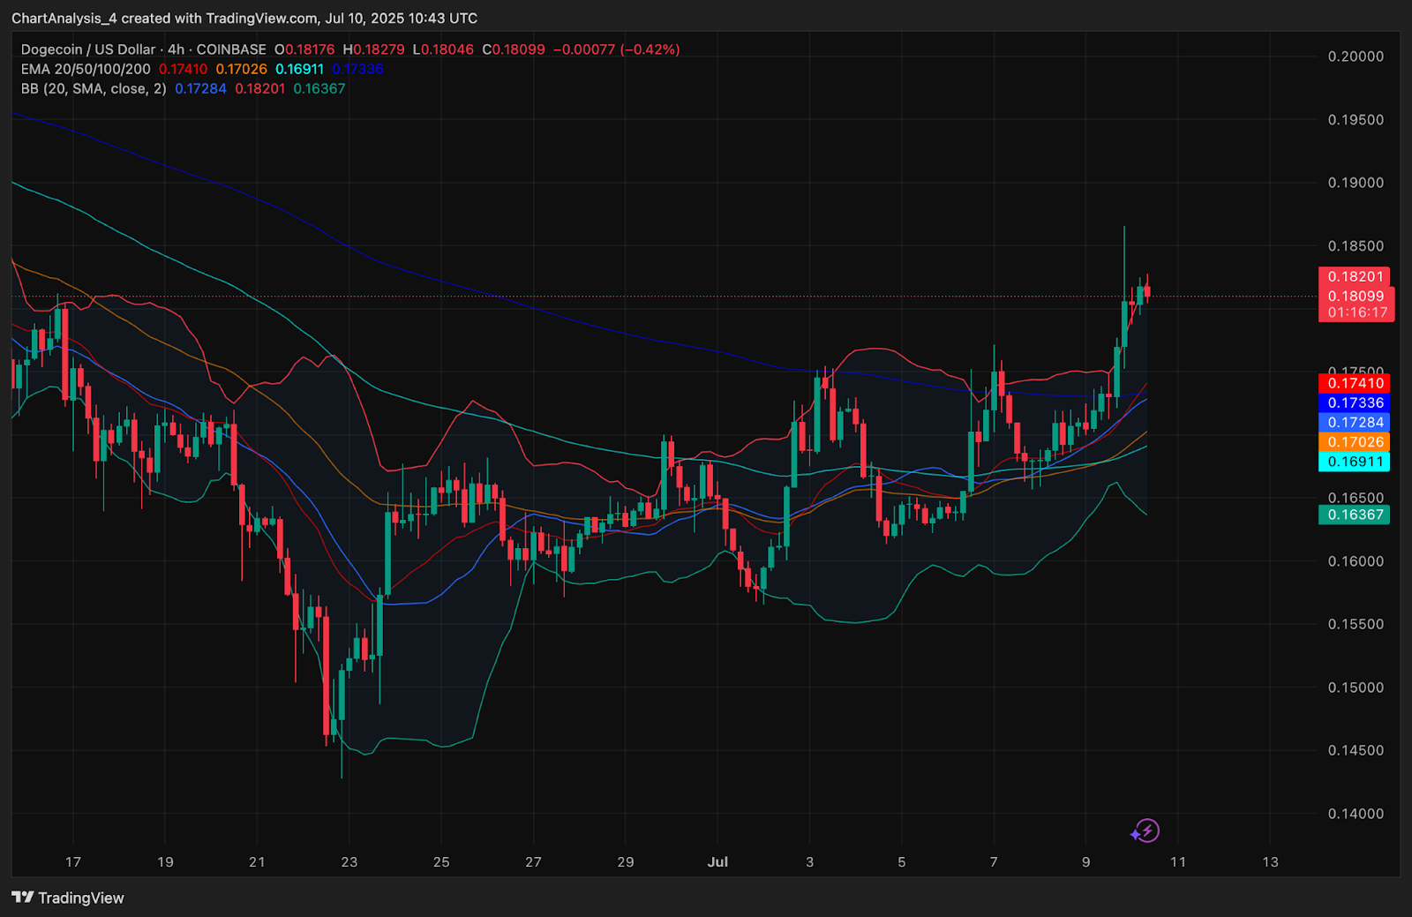The image size is (1412, 917).
Task: Click the orange EMA 0.17026 legend value
Action: (242, 69)
